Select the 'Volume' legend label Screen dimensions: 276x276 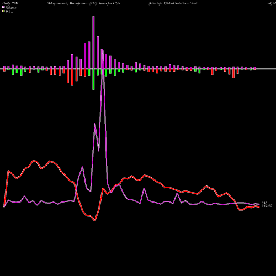[10, 8]
